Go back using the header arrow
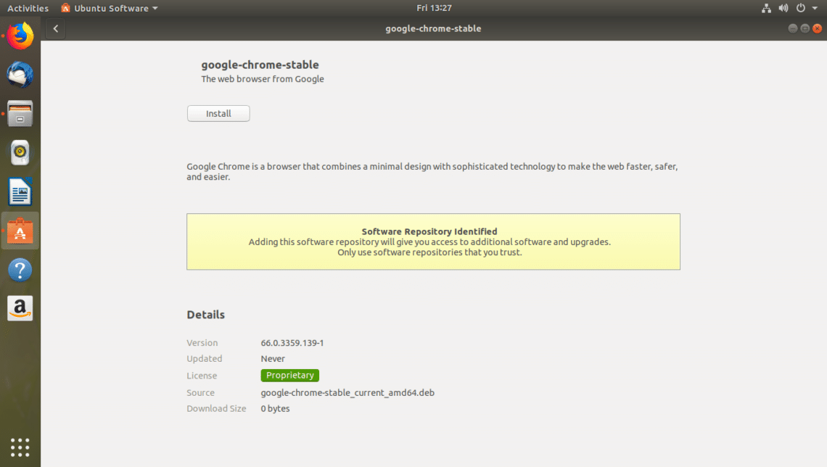The image size is (827, 467). 55,29
